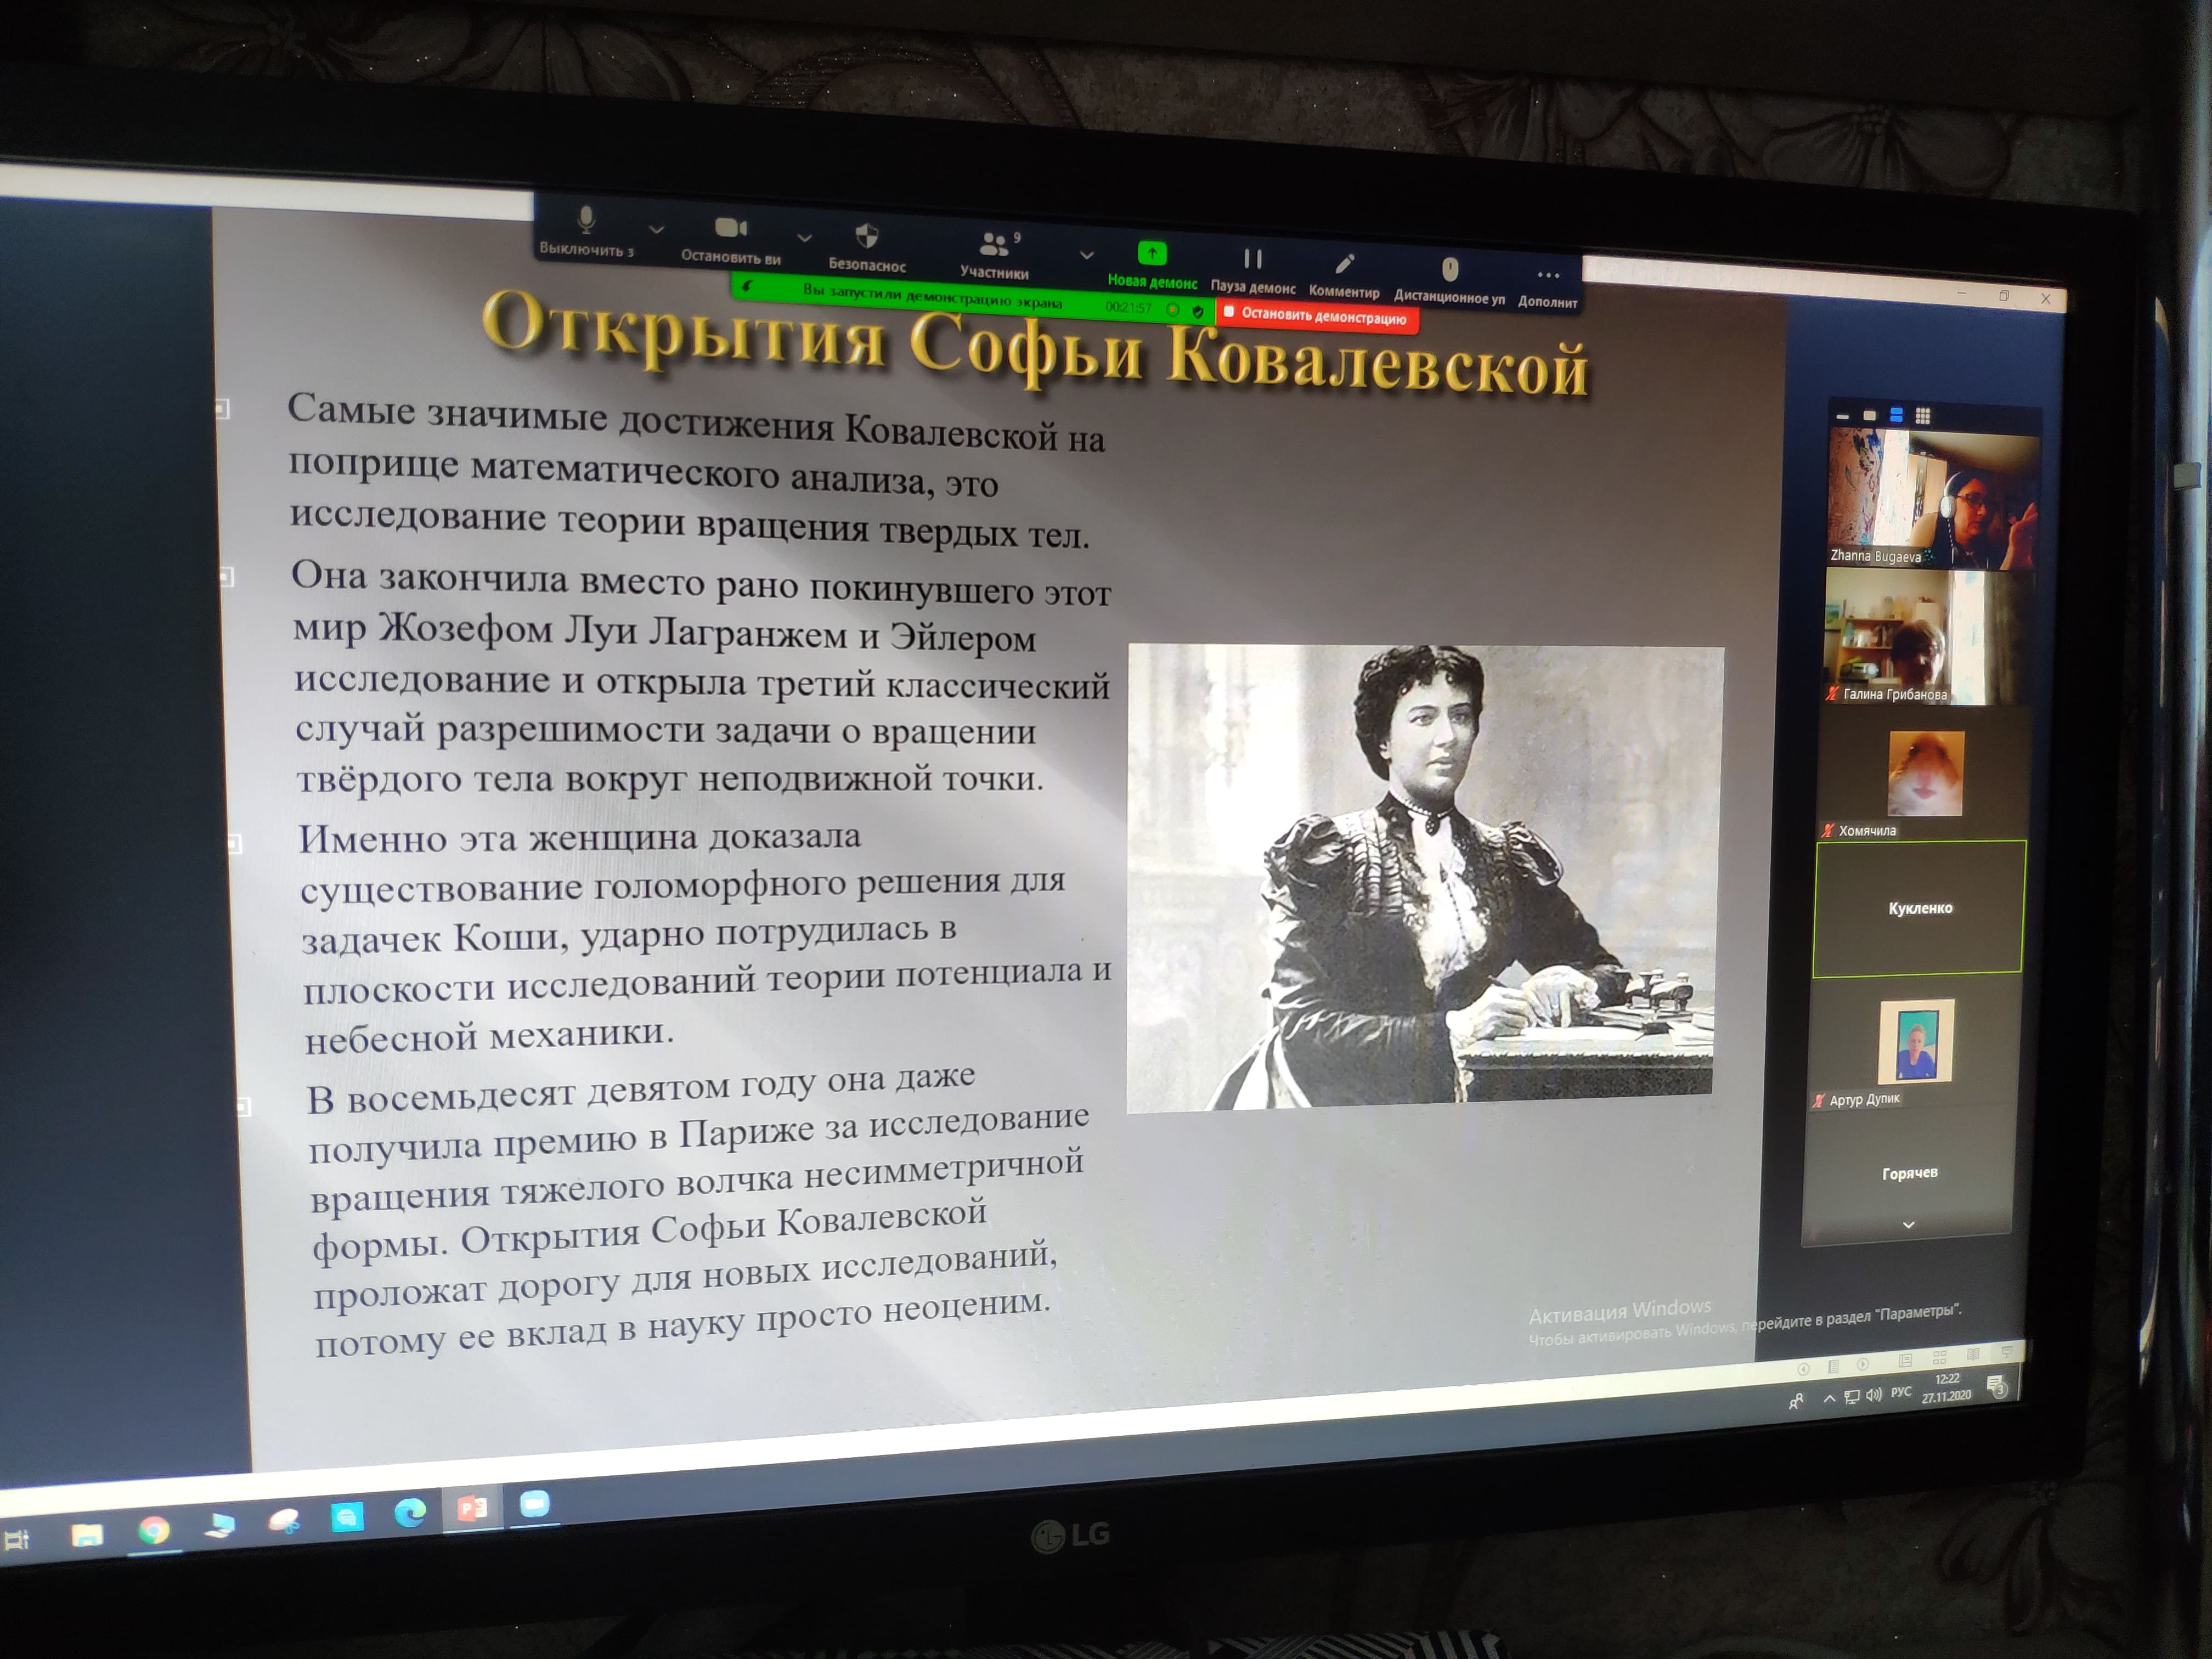Open the Дополнительно three-dots menu
Screen dimensions: 2212x1659
tap(1548, 287)
